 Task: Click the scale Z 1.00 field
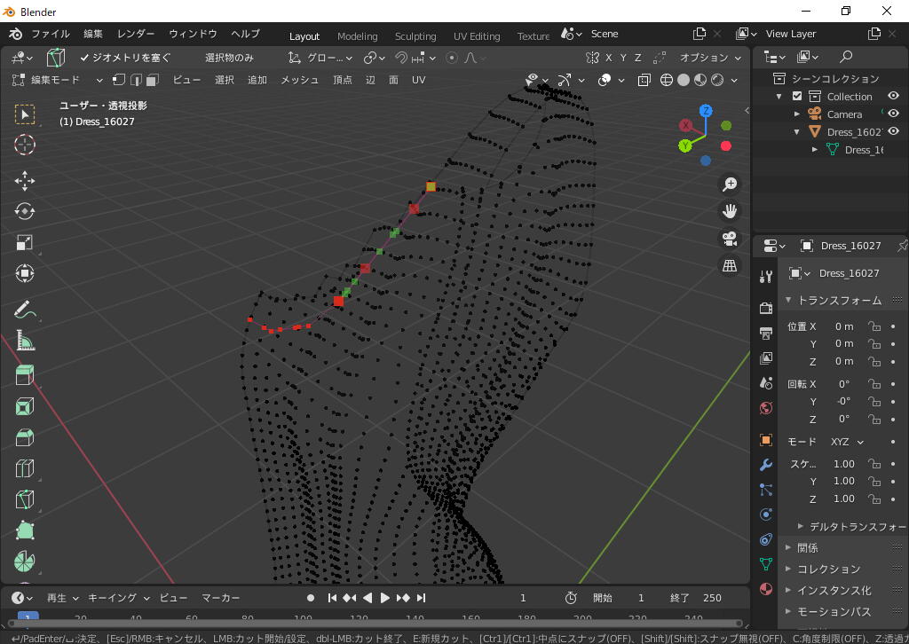click(844, 499)
